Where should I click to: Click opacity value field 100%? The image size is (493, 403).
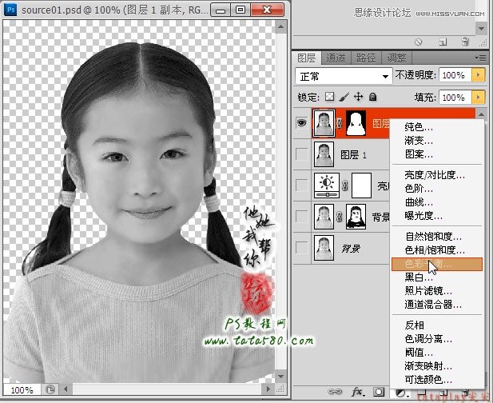click(455, 75)
